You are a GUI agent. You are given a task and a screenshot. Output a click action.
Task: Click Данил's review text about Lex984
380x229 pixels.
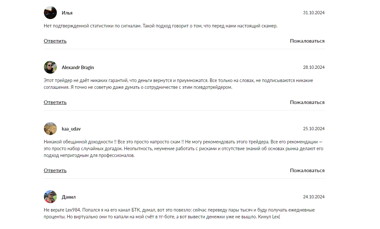pyautogui.click(x=179, y=213)
